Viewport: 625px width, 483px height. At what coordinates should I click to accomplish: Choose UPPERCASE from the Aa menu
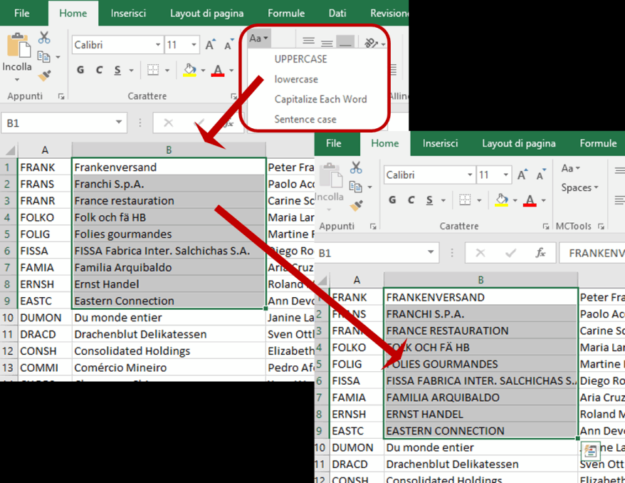[x=300, y=59]
